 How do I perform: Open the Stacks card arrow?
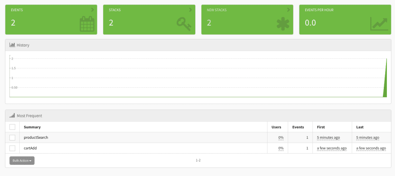coord(190,10)
